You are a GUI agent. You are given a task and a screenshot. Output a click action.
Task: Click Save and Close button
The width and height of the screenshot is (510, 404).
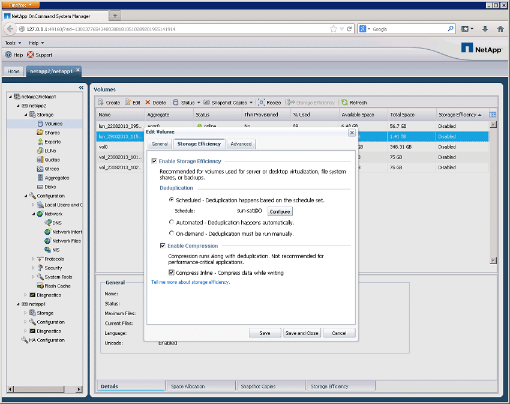(x=302, y=333)
